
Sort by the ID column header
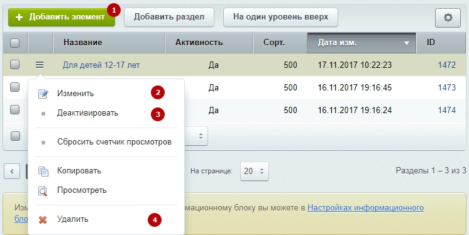click(x=441, y=43)
